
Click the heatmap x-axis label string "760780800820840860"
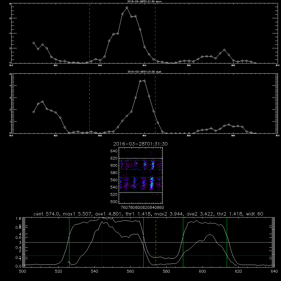142,208
